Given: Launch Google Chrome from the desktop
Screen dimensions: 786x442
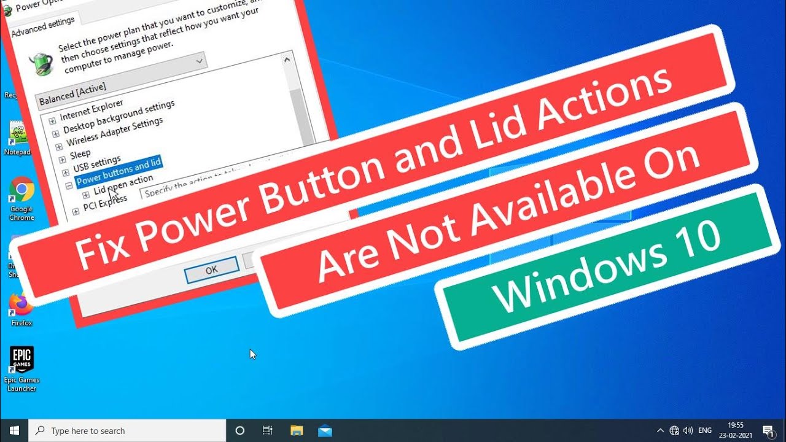Looking at the screenshot, I should 21,198.
